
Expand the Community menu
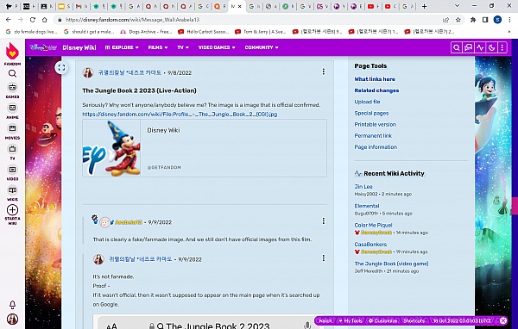[262, 47]
